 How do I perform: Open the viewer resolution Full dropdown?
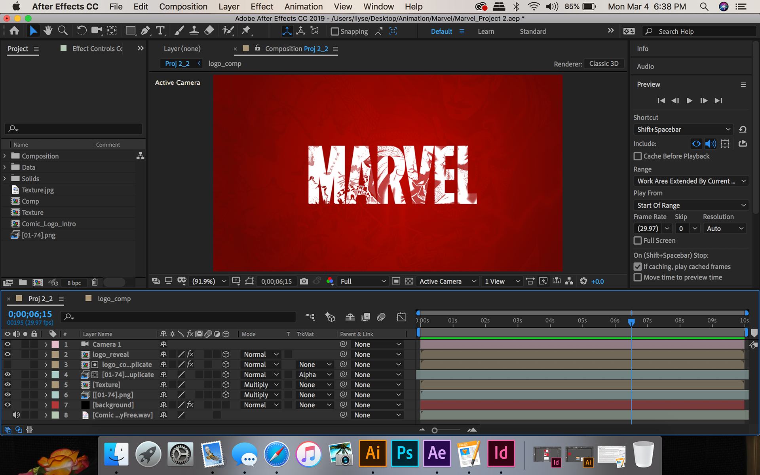click(x=363, y=281)
